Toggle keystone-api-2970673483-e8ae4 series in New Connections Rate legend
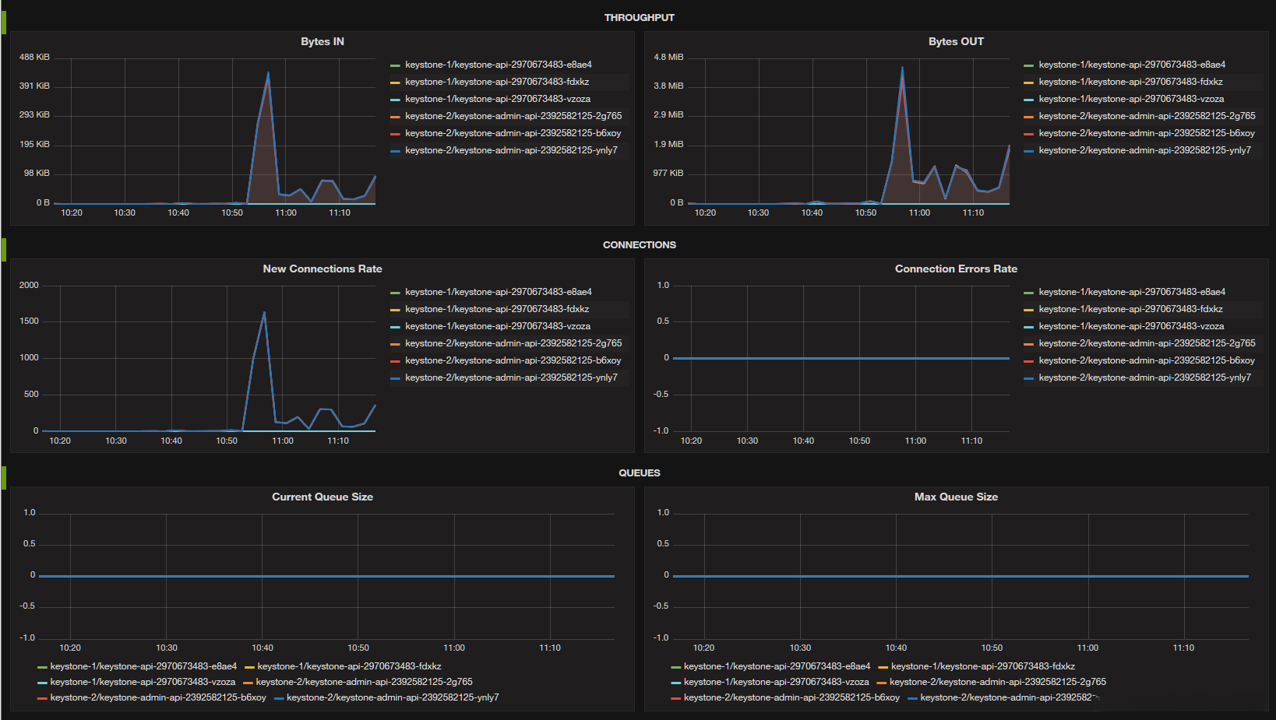 click(x=499, y=292)
